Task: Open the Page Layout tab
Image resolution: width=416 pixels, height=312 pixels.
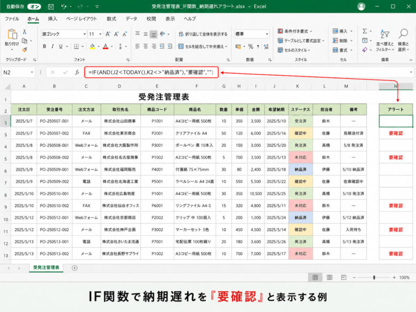Action: (82, 19)
